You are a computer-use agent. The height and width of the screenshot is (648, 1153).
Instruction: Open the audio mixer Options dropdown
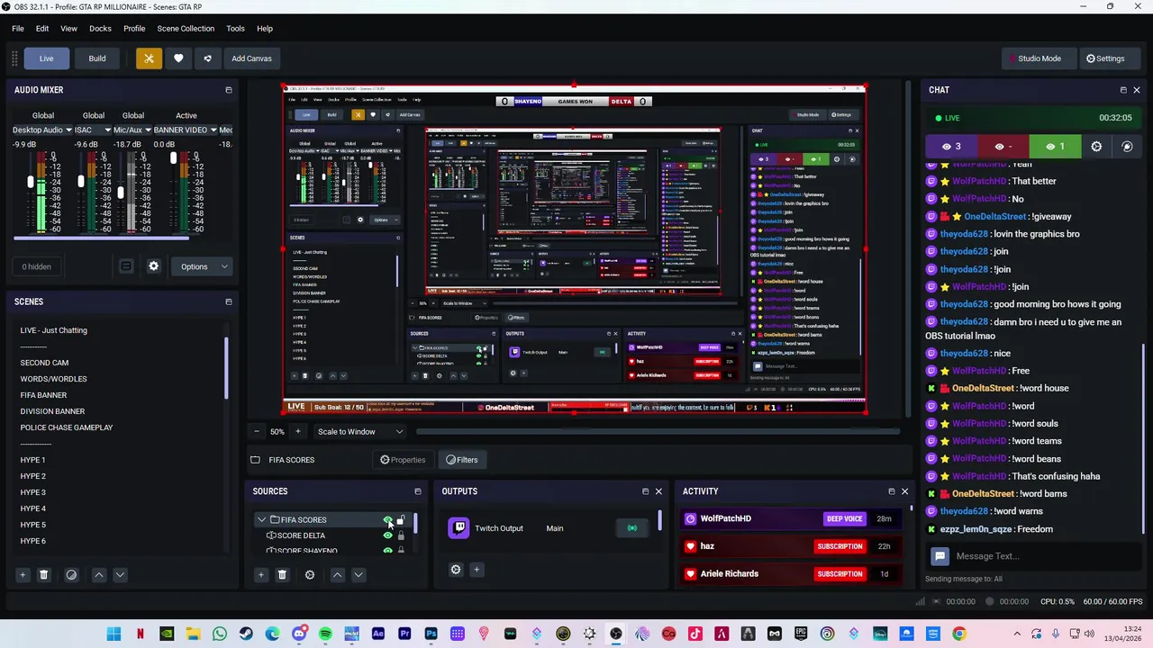(x=202, y=266)
